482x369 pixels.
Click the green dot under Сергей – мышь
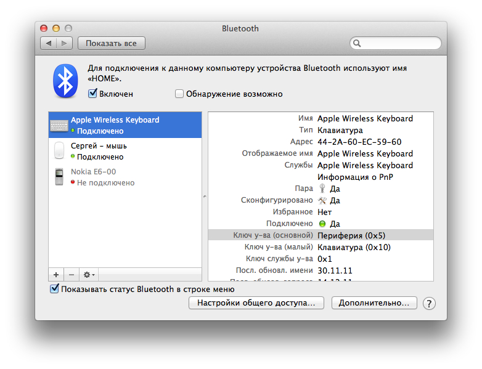[x=73, y=156]
